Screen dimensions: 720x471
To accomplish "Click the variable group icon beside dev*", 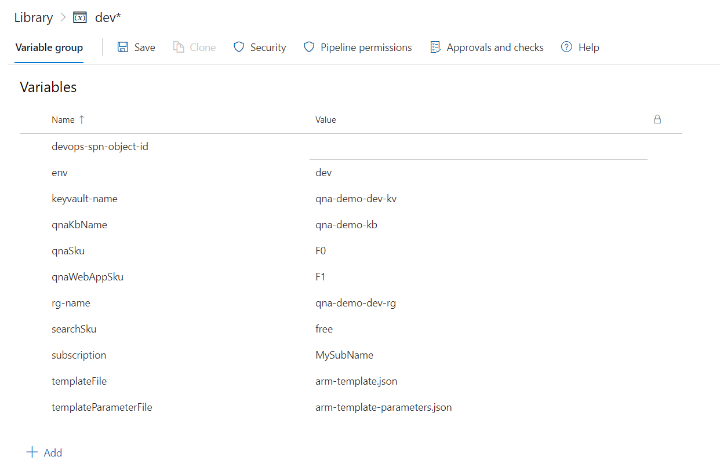I will 80,18.
